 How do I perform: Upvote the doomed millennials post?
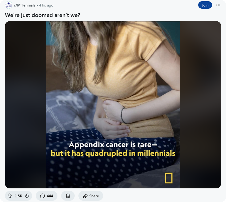[x=10, y=196]
